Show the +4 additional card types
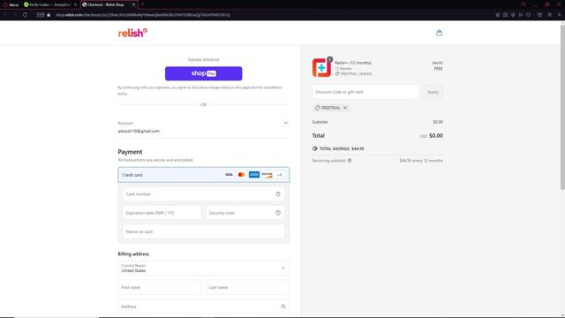This screenshot has height=318, width=565. 280,175
